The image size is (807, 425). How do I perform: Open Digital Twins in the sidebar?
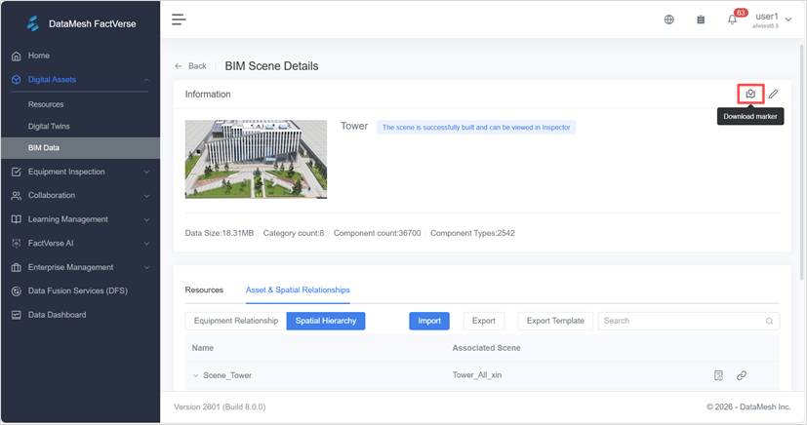coord(49,126)
